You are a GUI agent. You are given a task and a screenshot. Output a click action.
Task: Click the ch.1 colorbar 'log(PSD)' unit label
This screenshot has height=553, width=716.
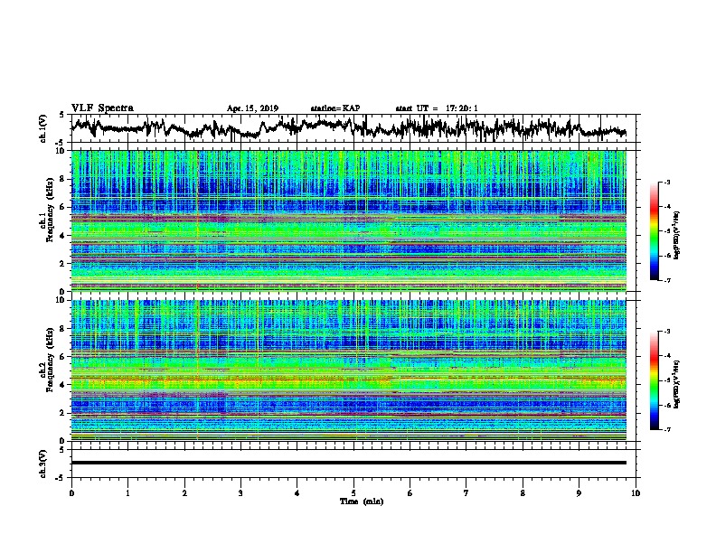677,236
